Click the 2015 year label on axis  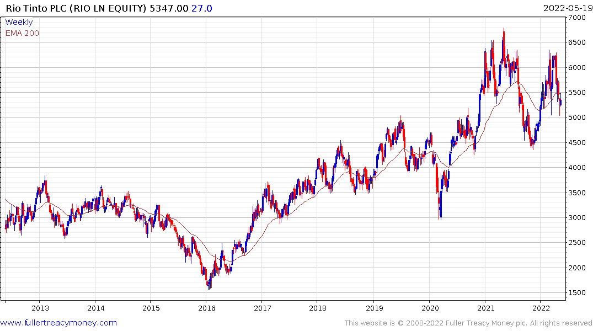click(x=151, y=308)
